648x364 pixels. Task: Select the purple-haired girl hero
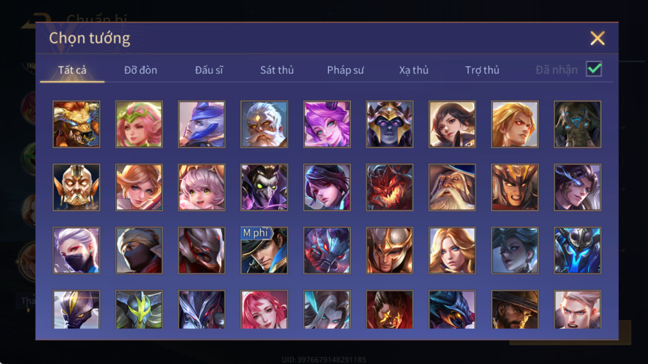click(x=327, y=124)
